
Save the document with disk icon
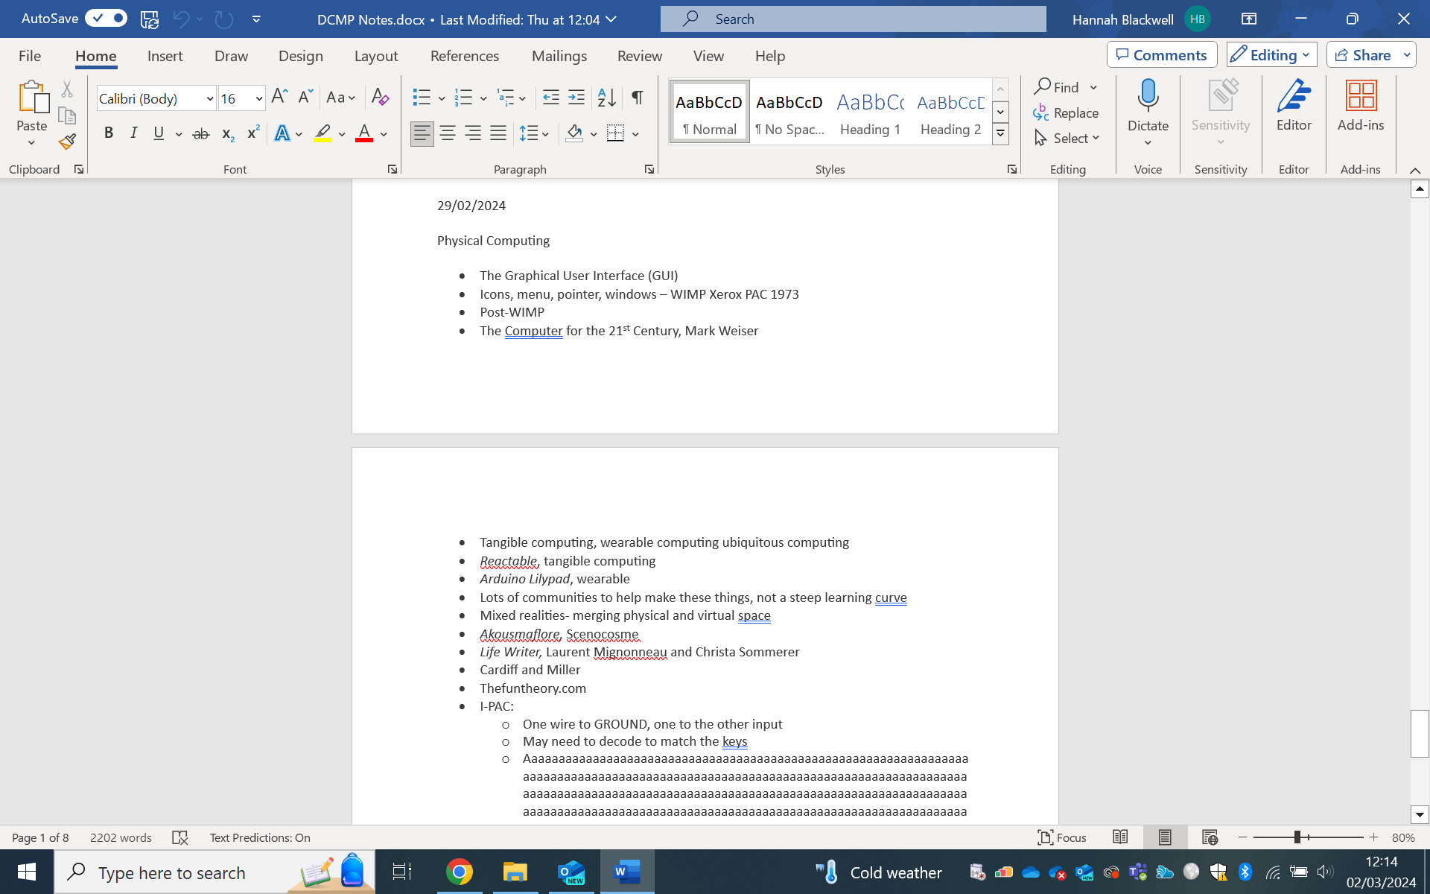(x=150, y=19)
